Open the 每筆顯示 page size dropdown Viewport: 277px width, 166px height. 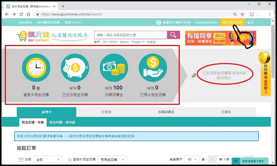click(194, 159)
